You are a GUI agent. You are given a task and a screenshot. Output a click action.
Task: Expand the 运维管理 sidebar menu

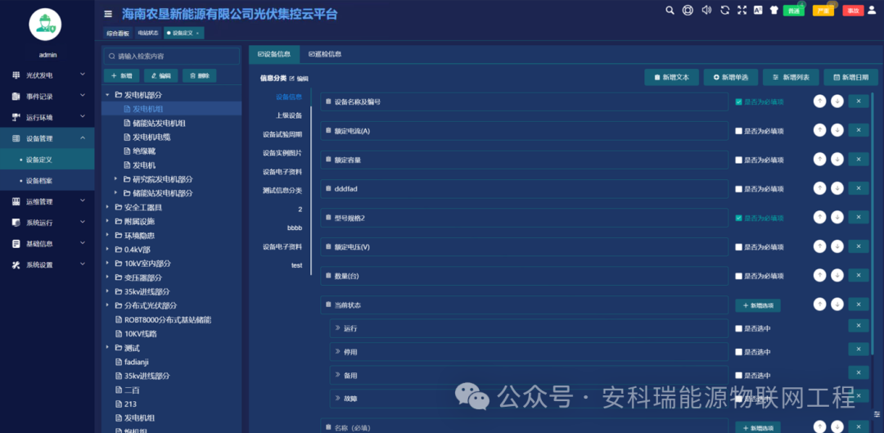pos(47,201)
